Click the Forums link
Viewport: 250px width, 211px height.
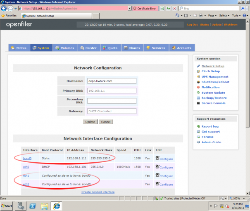pos(207,137)
